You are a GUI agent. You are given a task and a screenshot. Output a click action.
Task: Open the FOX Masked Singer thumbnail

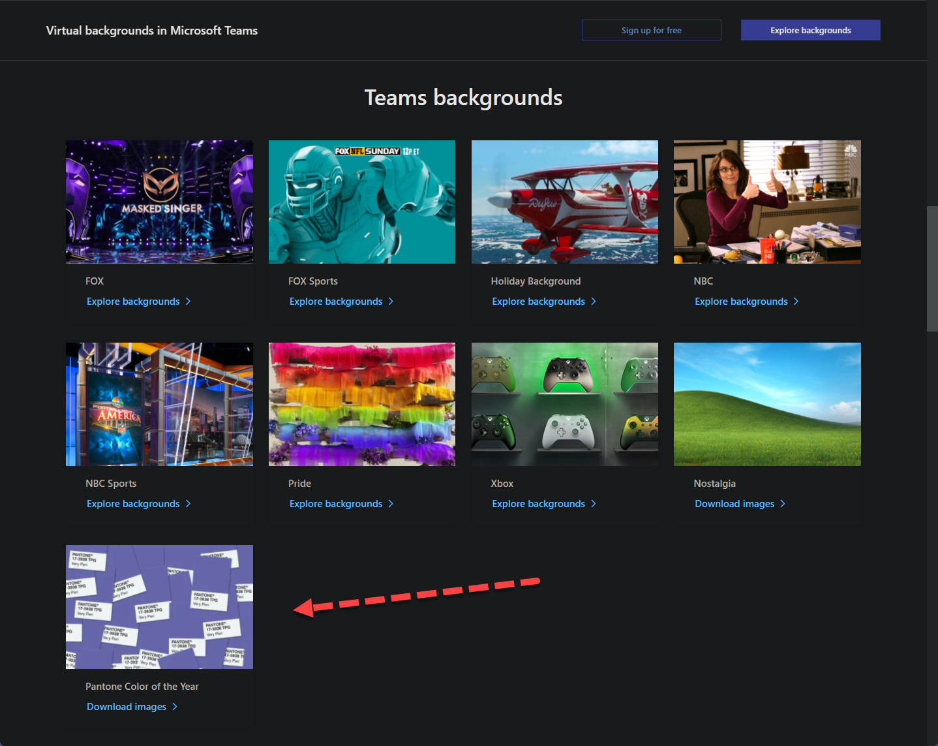[159, 202]
